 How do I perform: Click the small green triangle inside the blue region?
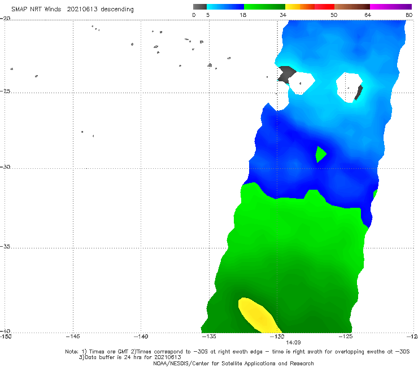coord(321,154)
